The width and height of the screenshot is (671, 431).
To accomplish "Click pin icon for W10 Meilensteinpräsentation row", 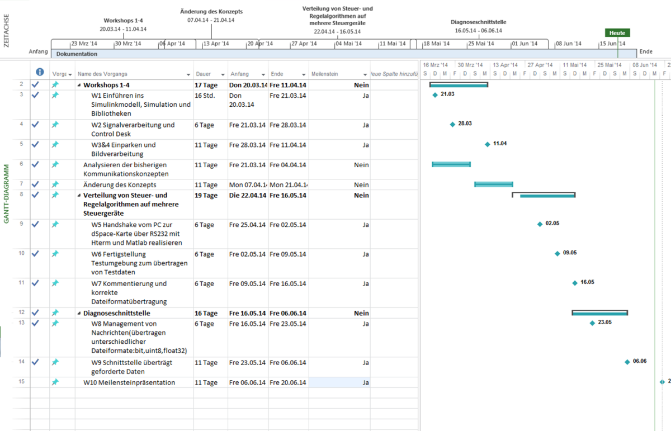I will 55,382.
